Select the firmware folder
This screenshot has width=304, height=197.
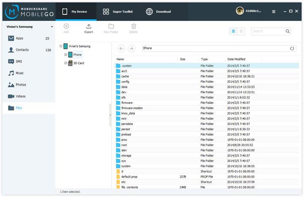coord(206,103)
